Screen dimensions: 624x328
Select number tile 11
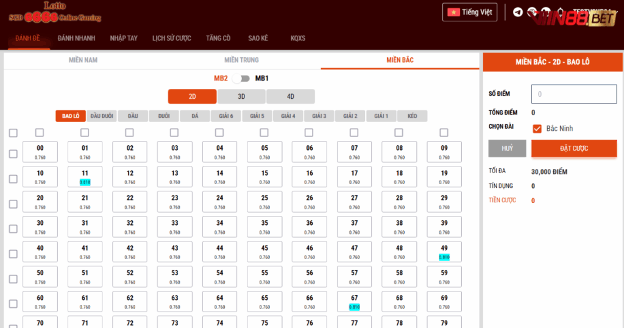pos(85,177)
